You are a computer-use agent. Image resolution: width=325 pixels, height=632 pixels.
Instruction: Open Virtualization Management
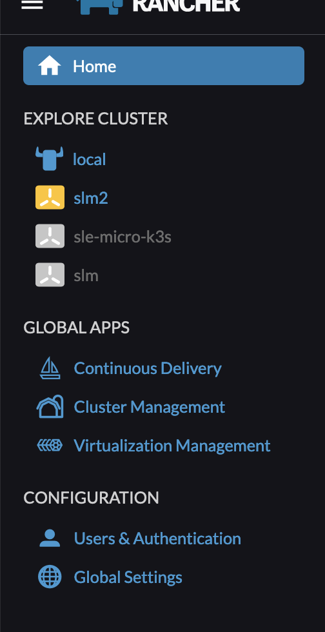click(172, 446)
